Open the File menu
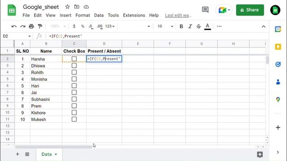 point(26,15)
